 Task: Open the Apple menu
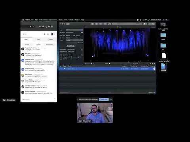coord(23,20)
